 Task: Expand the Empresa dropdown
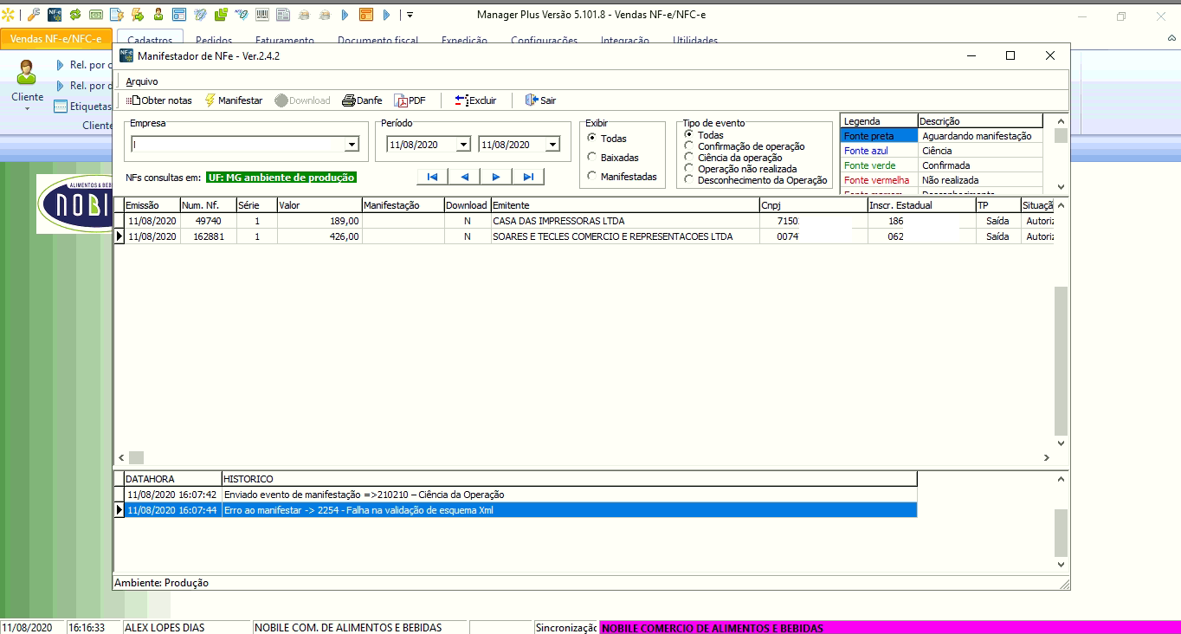(352, 145)
